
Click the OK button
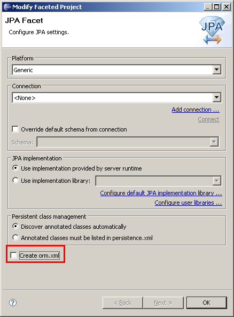pos(207,303)
